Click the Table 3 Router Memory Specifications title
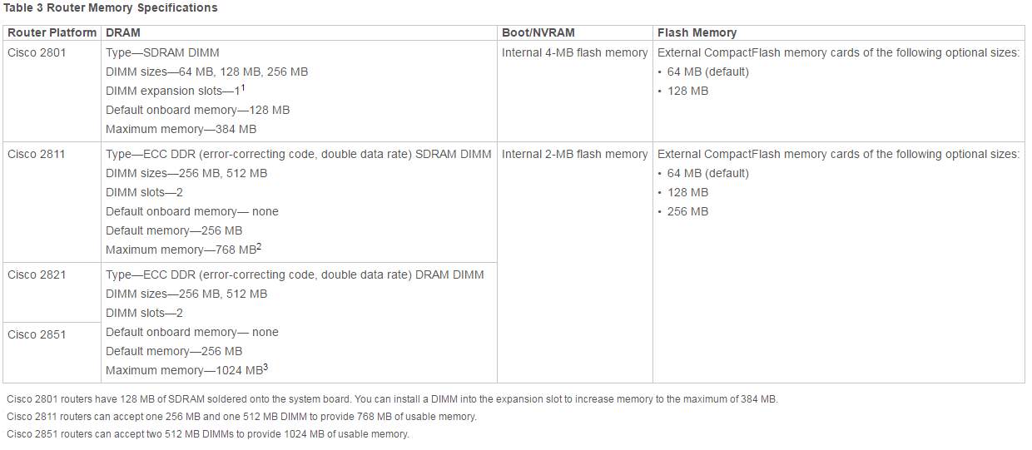Screen dimensions: 1032x450 tap(111, 7)
